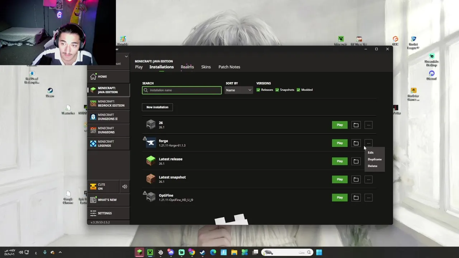Open Red Dead Redemption desktop shortcut
This screenshot has width=459, height=258.
[x=32, y=77]
